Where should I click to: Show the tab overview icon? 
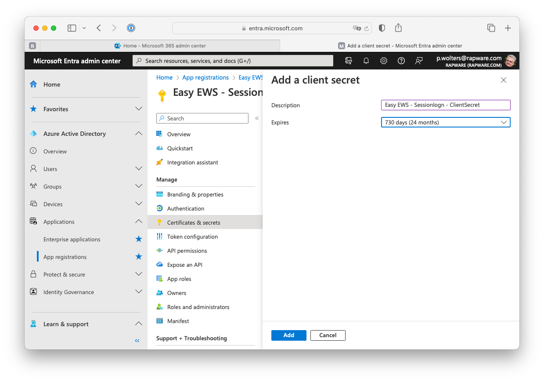coord(491,28)
